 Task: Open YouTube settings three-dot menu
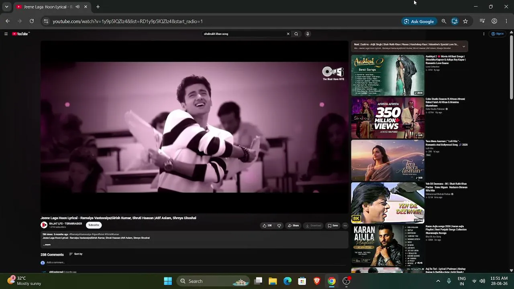click(484, 34)
